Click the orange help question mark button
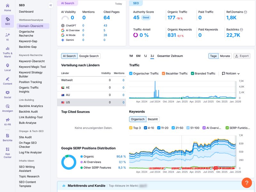 (246, 183)
